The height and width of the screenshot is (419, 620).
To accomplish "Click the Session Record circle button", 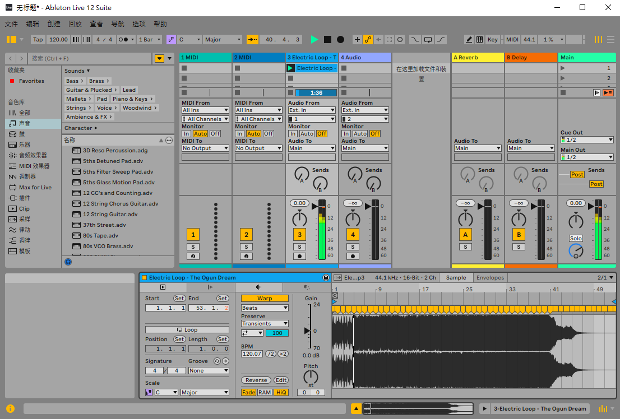I will click(x=400, y=40).
